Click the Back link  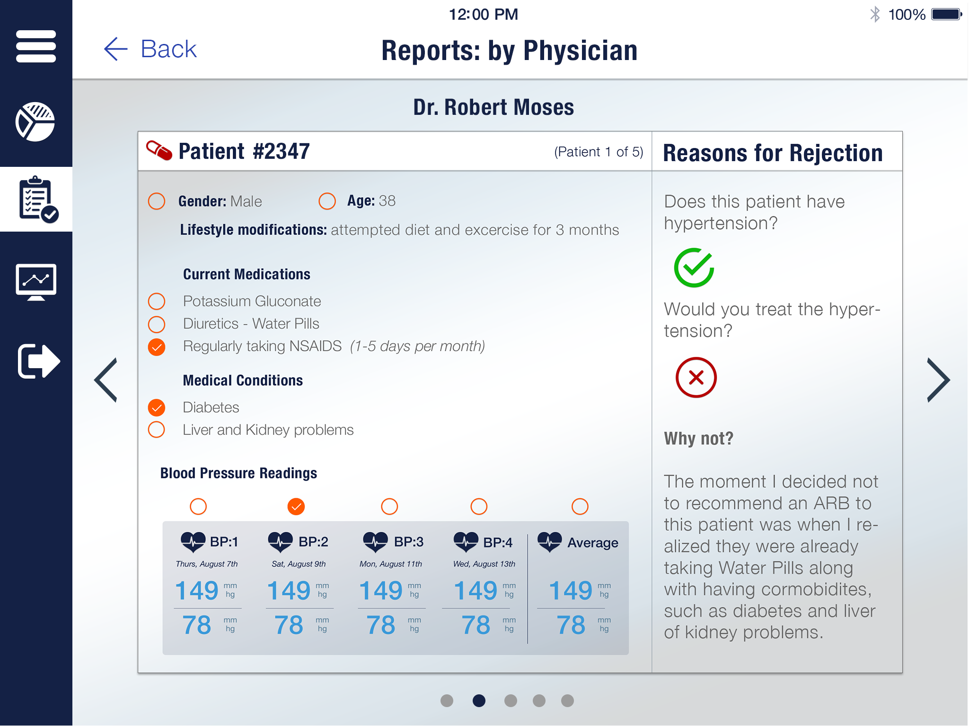point(168,49)
